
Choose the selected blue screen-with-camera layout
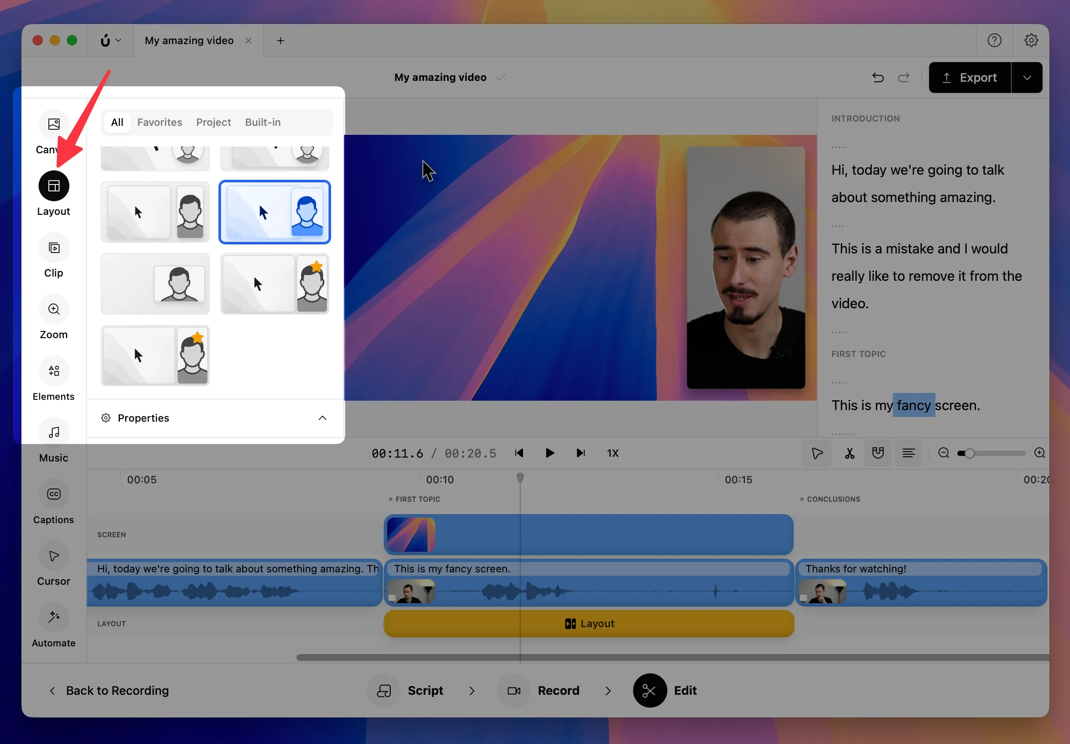(x=275, y=212)
